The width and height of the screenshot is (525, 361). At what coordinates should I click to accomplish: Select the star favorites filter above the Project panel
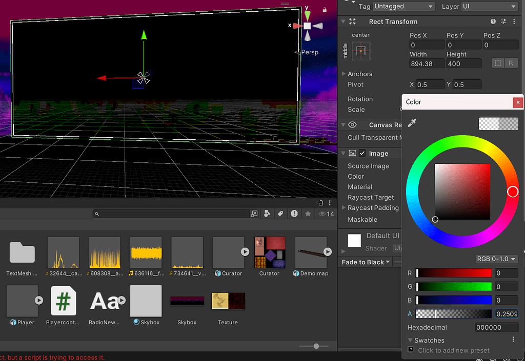point(308,214)
